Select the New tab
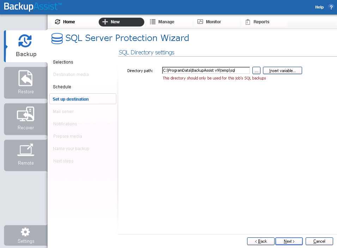Image resolution: width=337 pixels, height=248 pixels. point(121,22)
